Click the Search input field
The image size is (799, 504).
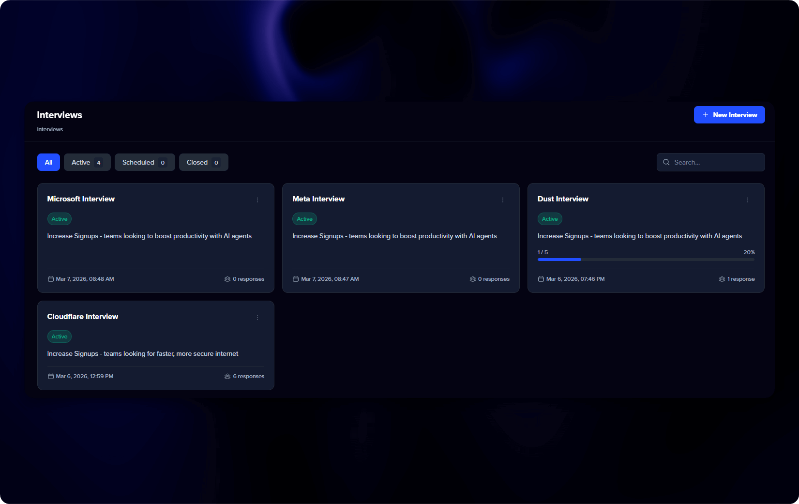coord(710,162)
